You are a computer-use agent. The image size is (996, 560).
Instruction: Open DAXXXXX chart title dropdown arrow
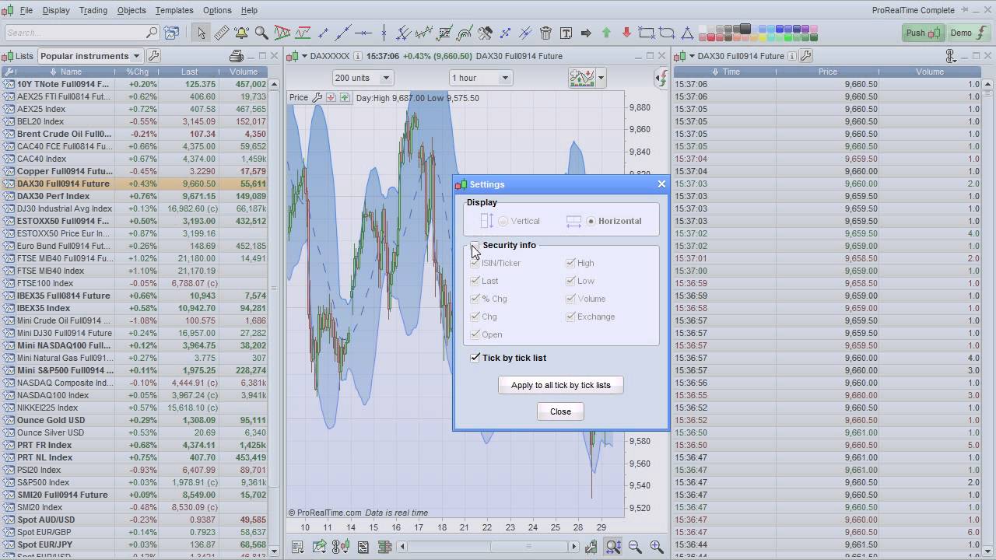pyautogui.click(x=304, y=56)
